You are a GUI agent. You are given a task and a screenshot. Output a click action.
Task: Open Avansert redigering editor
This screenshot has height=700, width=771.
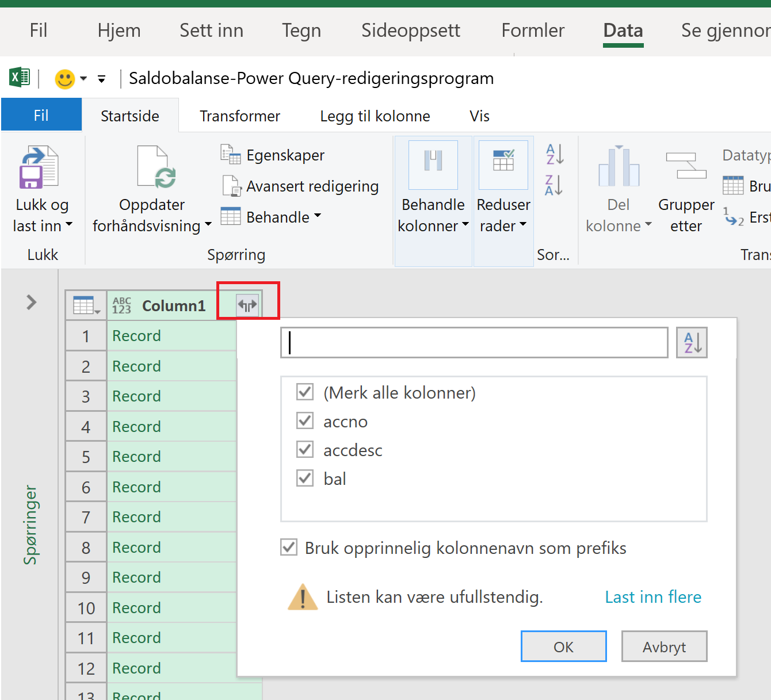[x=300, y=186]
